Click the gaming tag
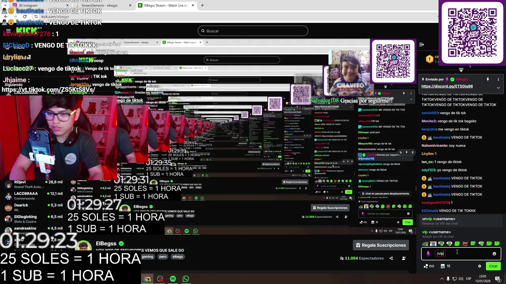The width and height of the screenshot is (506, 284). point(147,256)
